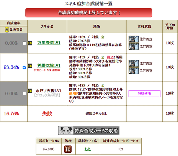
Task: Click the 特殊合成カードボーナス header
Action: 121,141
